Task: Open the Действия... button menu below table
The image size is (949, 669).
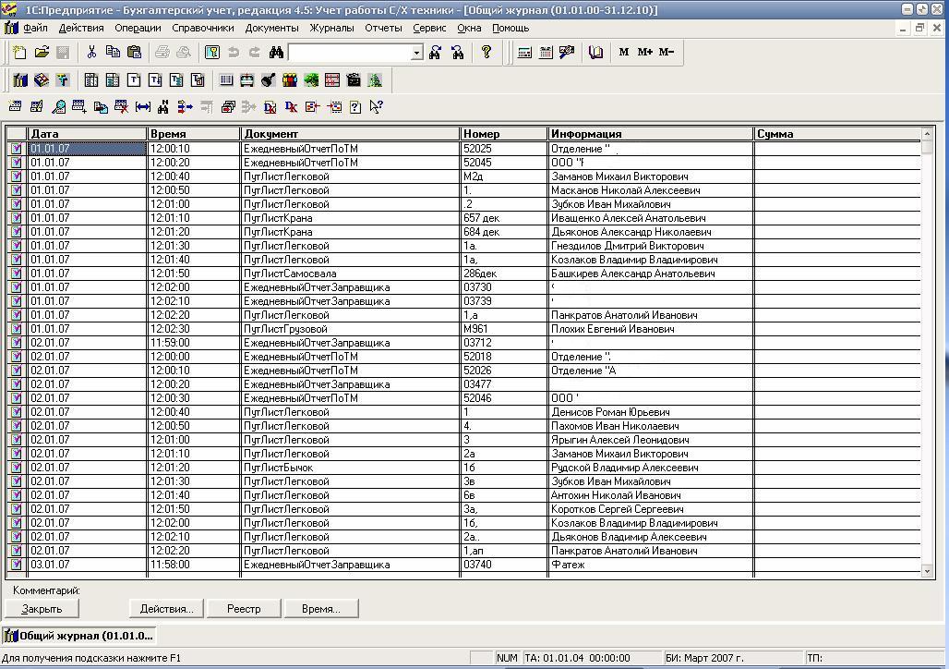Action: pos(166,609)
